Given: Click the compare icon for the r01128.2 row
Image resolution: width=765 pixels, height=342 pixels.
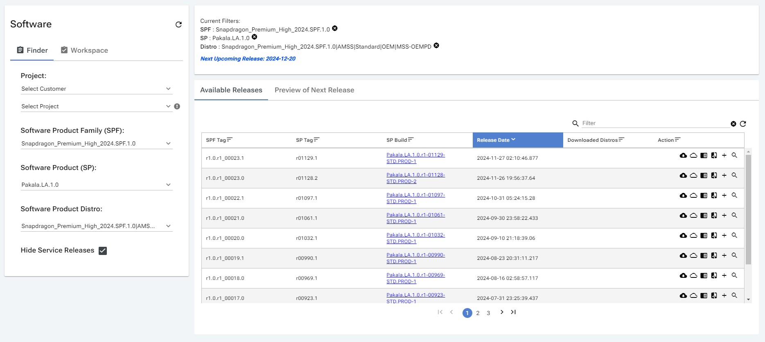Looking at the screenshot, I should 714,175.
